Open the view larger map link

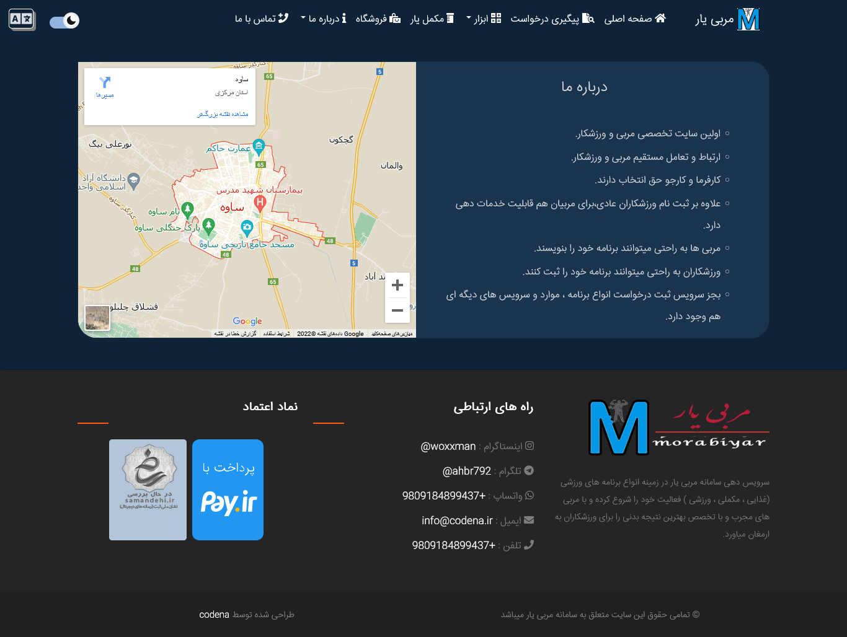click(x=223, y=114)
